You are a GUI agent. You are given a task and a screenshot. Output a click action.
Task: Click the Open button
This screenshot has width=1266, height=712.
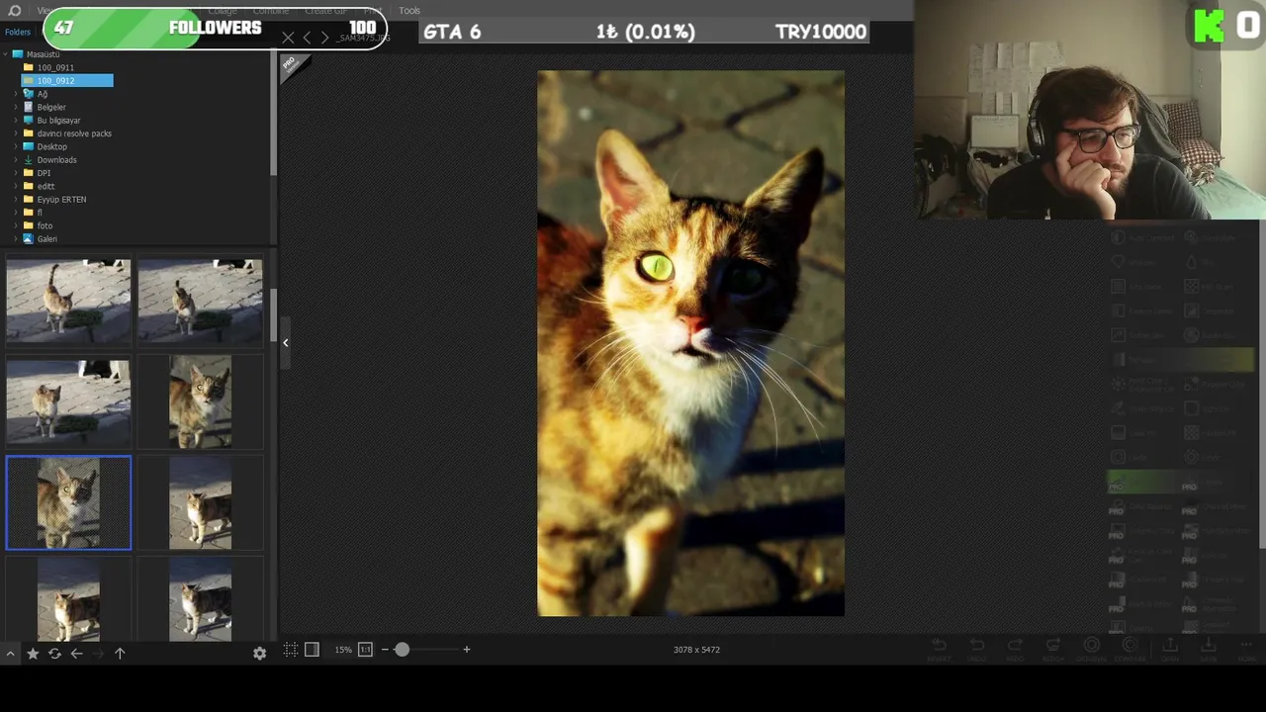[1170, 650]
